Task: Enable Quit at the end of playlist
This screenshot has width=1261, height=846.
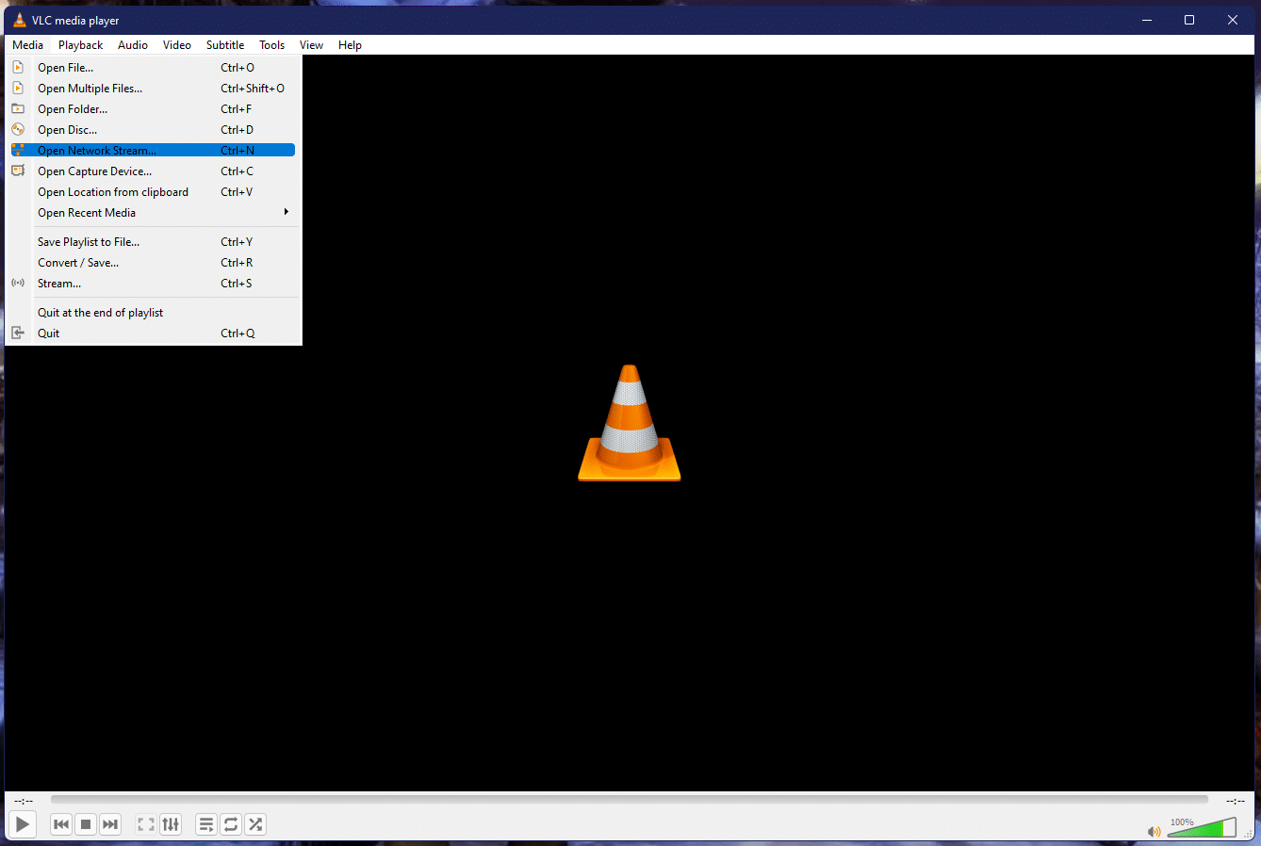Action: pyautogui.click(x=100, y=312)
